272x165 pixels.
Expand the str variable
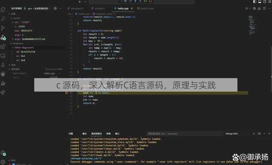pos(13,22)
